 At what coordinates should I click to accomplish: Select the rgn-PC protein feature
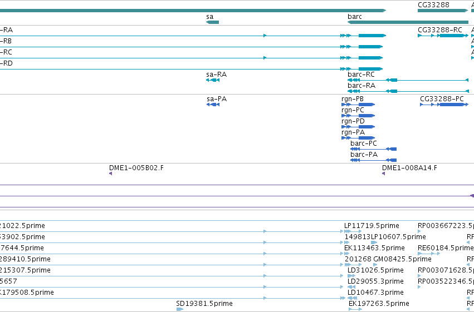click(x=358, y=116)
